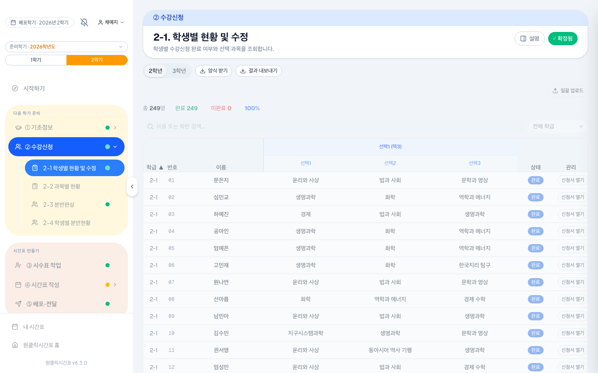Click the 선택1 (택3) group header

pyautogui.click(x=390, y=147)
